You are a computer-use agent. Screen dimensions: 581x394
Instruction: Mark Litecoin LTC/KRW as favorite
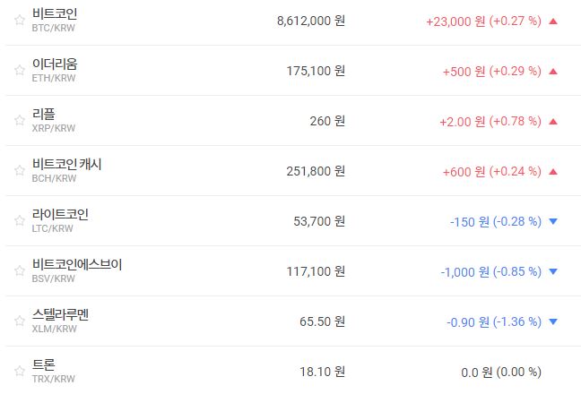coord(19,220)
